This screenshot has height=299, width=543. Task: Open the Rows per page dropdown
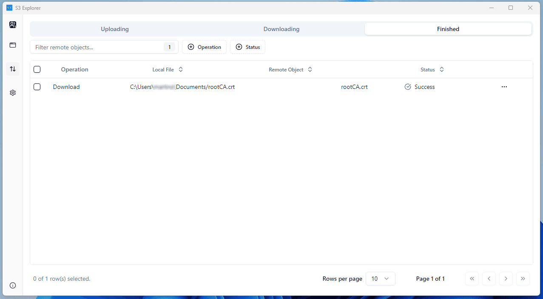click(x=381, y=279)
